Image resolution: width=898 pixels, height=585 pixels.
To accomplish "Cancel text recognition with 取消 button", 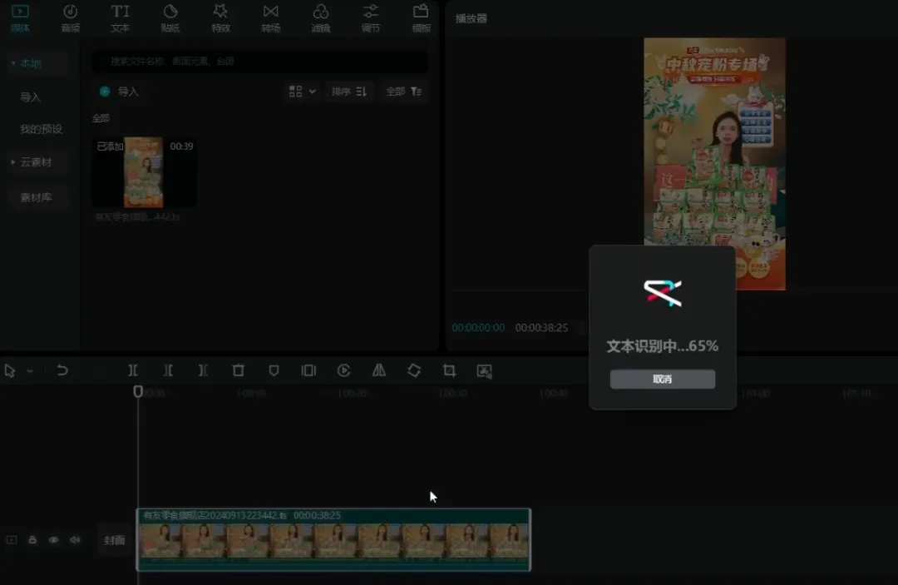I will [x=662, y=379].
